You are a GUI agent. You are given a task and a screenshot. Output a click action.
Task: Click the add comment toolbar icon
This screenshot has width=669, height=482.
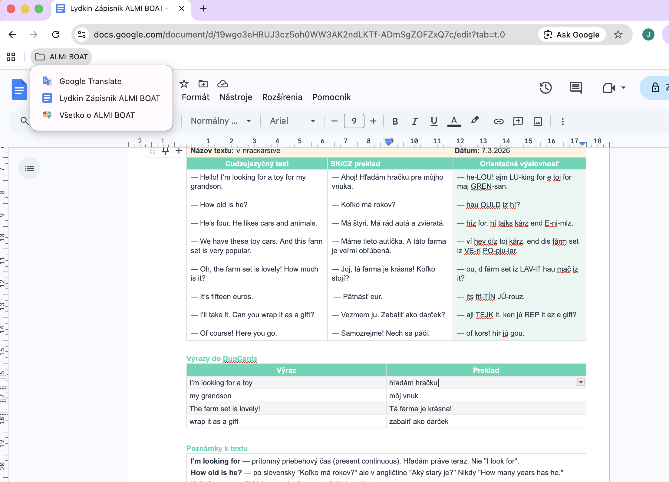tap(518, 121)
